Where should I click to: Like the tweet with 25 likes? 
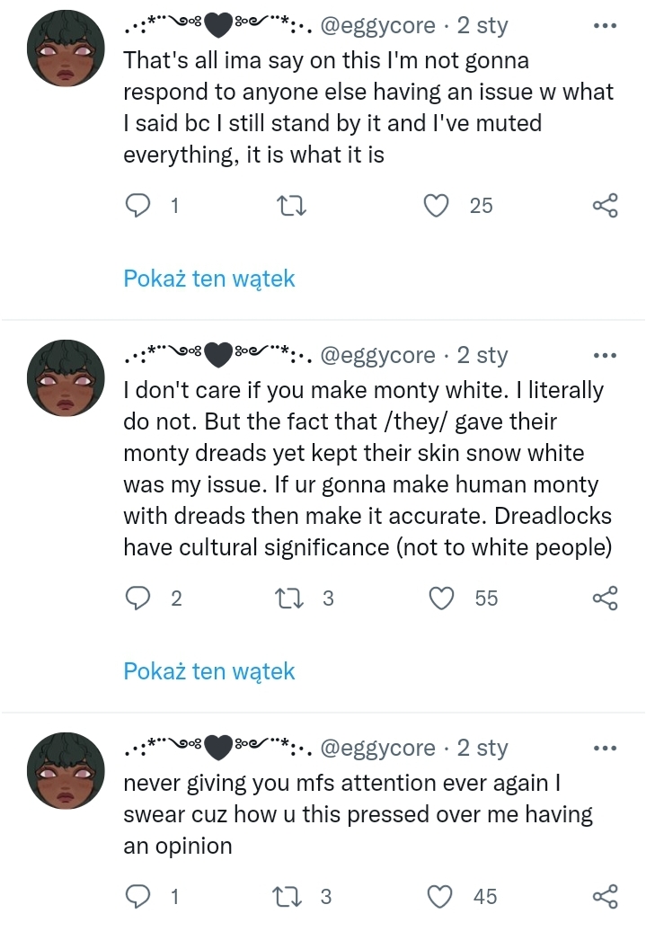point(437,206)
